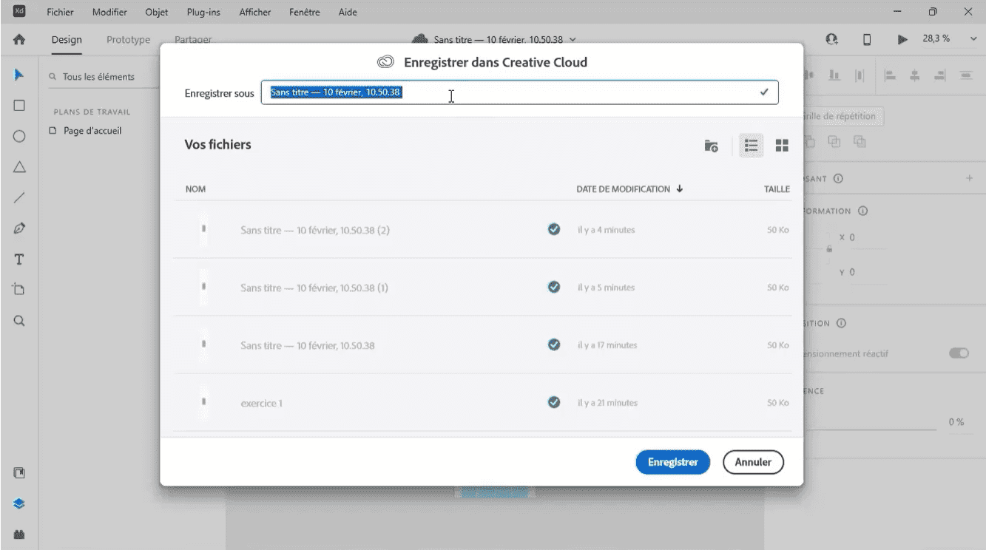Click the mobile device preview icon
The image size is (986, 550).
(867, 40)
